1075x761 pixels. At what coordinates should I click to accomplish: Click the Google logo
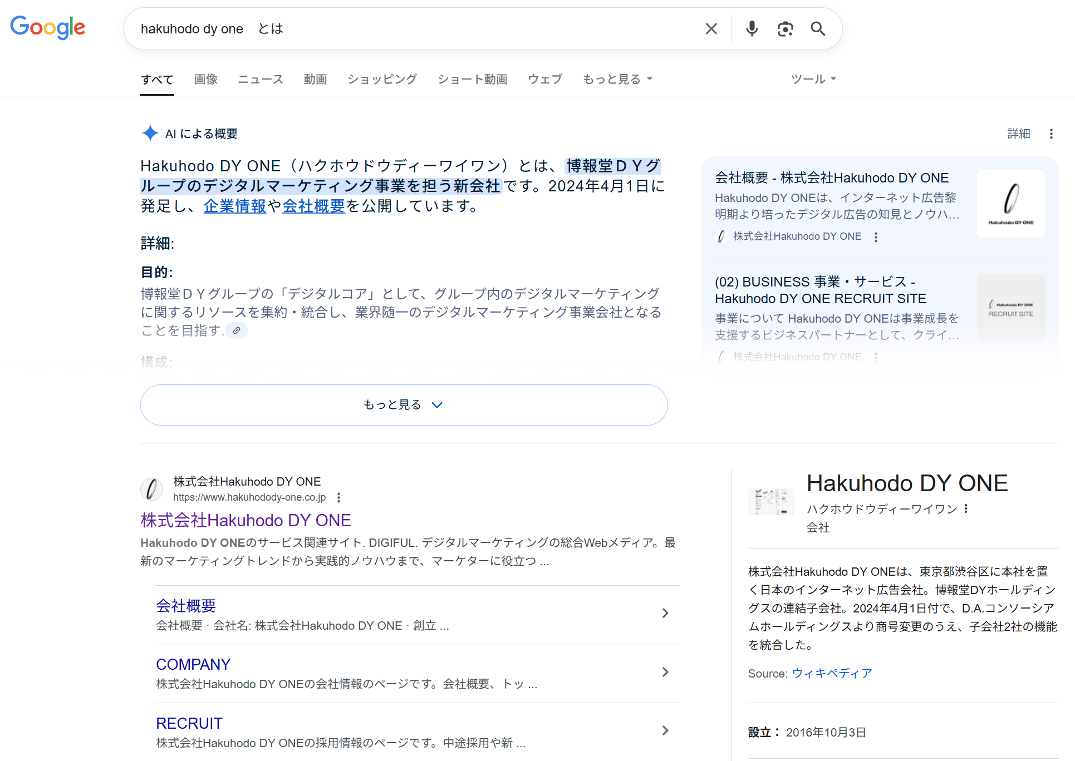(x=48, y=27)
